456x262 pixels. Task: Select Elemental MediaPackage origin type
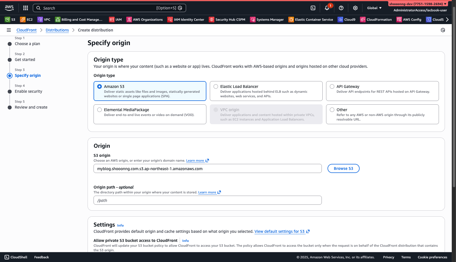pos(150,114)
